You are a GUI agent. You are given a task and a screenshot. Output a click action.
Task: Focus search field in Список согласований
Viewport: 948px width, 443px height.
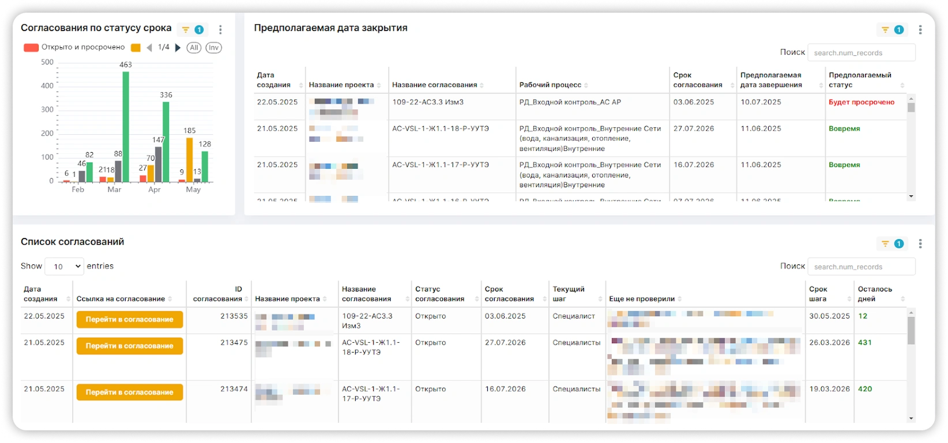pyautogui.click(x=861, y=267)
